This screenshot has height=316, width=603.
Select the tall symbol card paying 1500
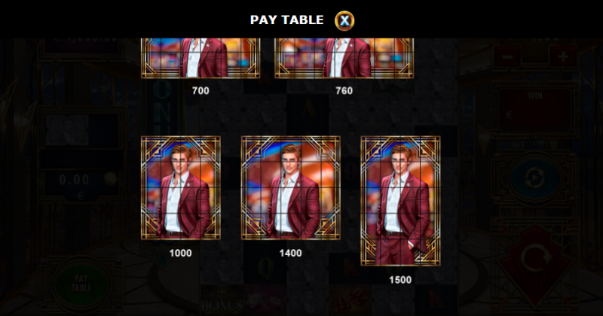[400, 201]
